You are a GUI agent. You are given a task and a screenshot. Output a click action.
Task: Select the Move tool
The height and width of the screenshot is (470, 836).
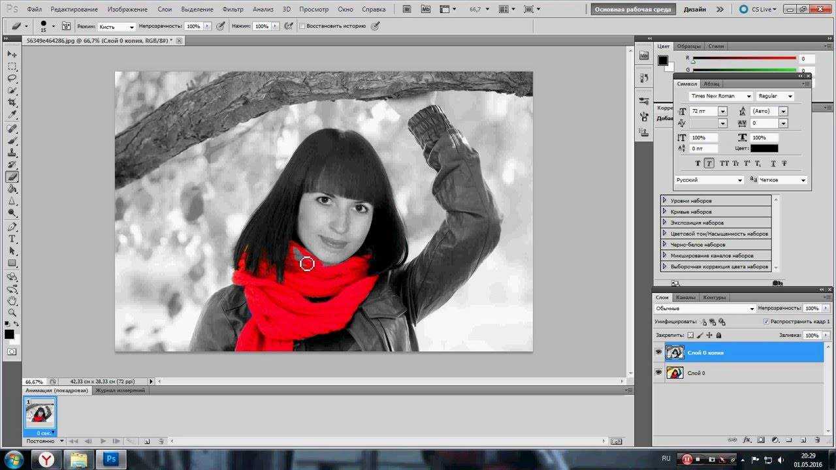tap(12, 54)
